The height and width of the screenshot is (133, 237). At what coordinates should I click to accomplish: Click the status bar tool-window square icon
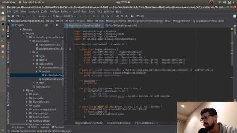[x=9, y=131]
